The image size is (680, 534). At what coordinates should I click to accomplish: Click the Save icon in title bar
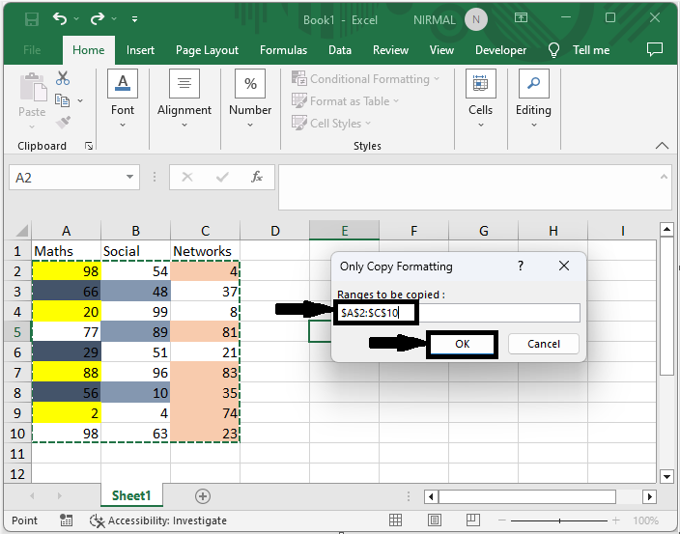pyautogui.click(x=32, y=19)
